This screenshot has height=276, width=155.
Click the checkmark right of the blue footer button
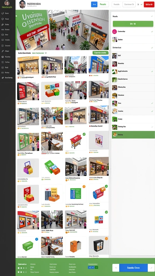click(151, 268)
